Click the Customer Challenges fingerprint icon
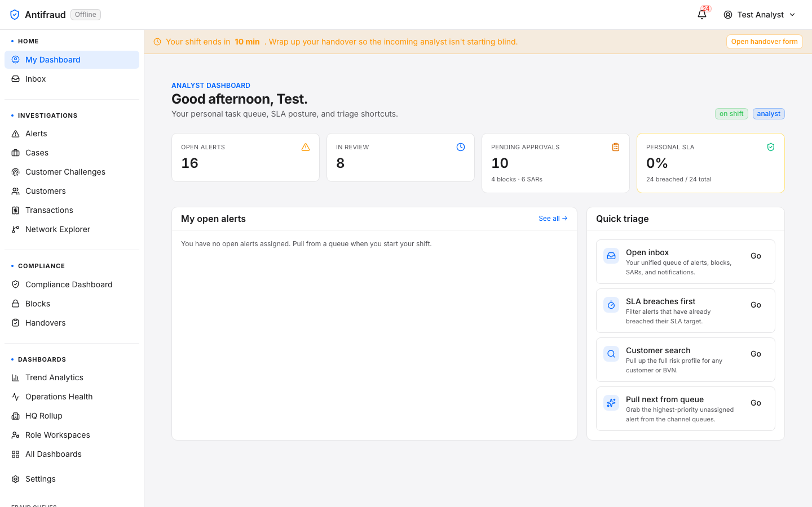The width and height of the screenshot is (812, 507). tap(16, 172)
